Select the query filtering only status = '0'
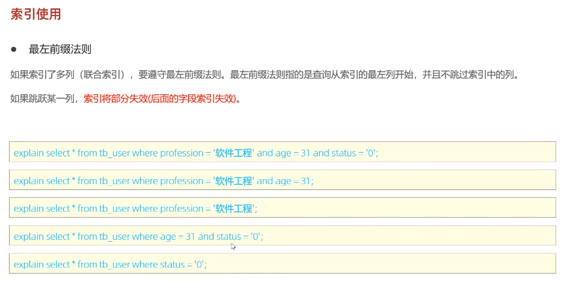Viewport: 564px width, 282px height. [x=283, y=263]
